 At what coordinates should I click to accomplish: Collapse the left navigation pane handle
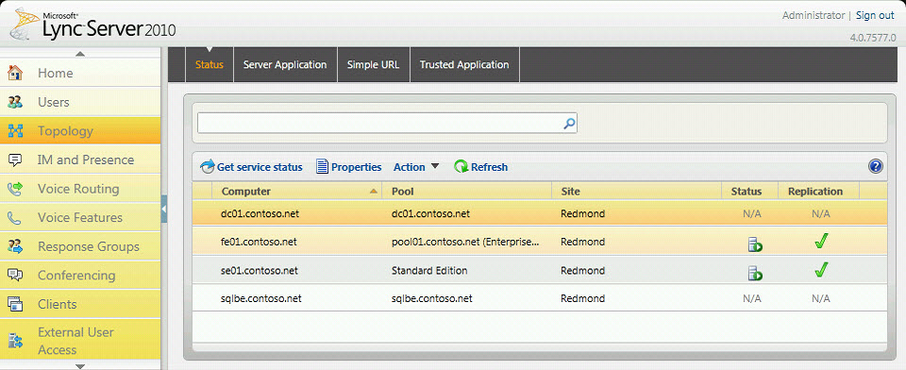[164, 209]
